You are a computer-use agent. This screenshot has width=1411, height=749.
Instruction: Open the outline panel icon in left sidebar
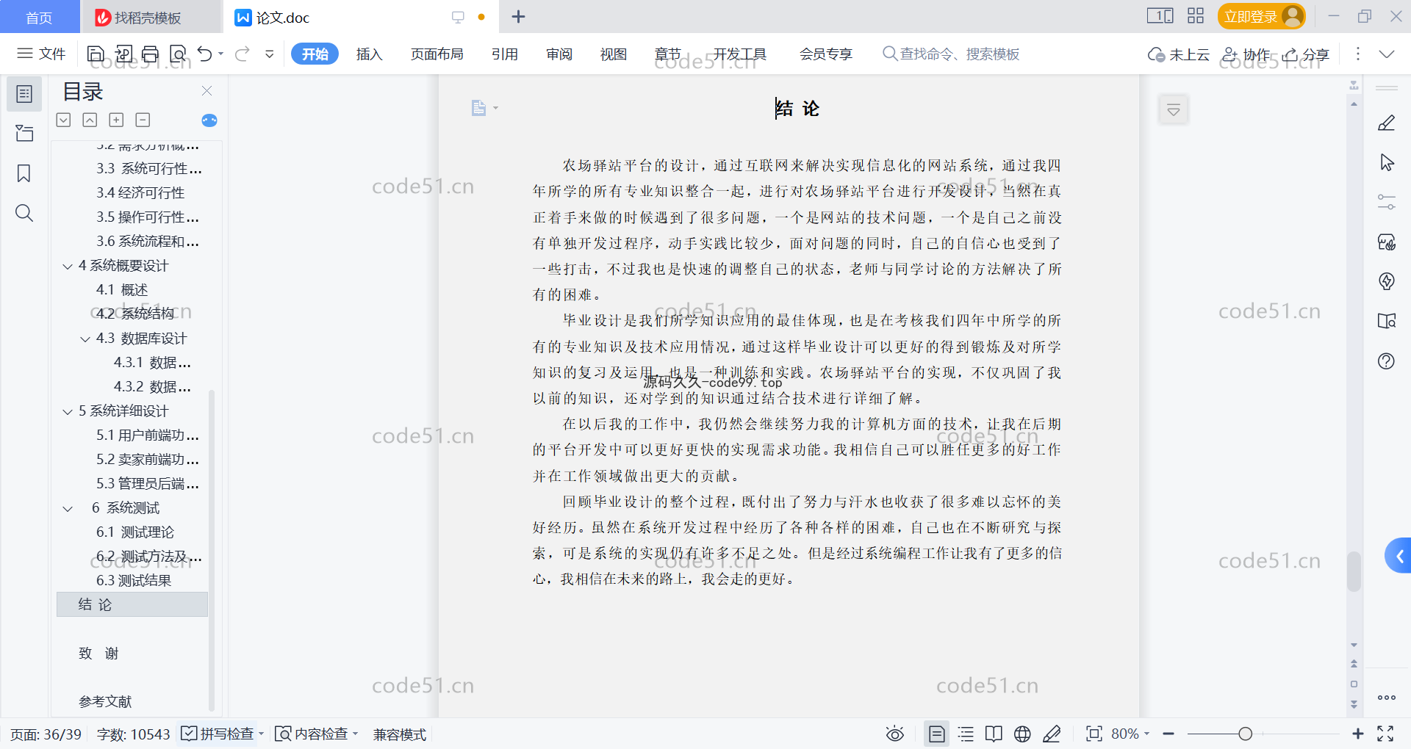point(24,94)
